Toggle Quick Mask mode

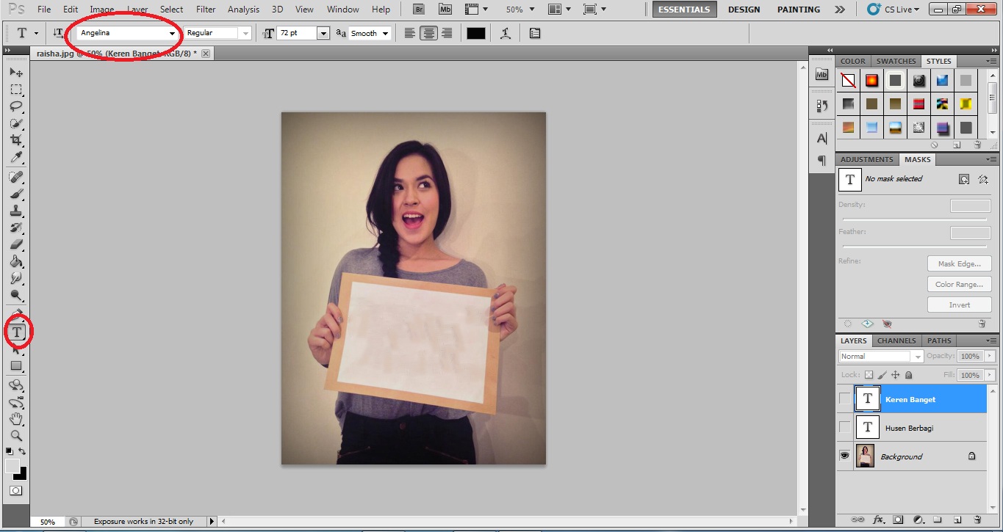point(15,490)
